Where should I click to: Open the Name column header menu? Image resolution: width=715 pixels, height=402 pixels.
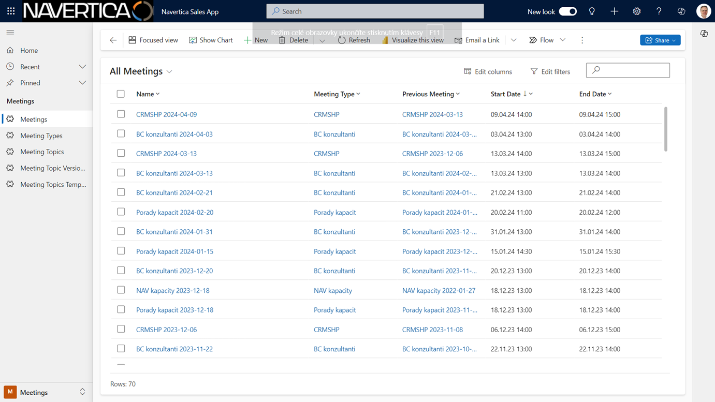coord(148,94)
